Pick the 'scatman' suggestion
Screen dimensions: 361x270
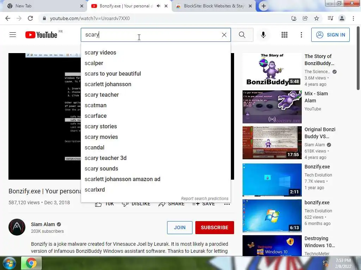click(x=155, y=105)
